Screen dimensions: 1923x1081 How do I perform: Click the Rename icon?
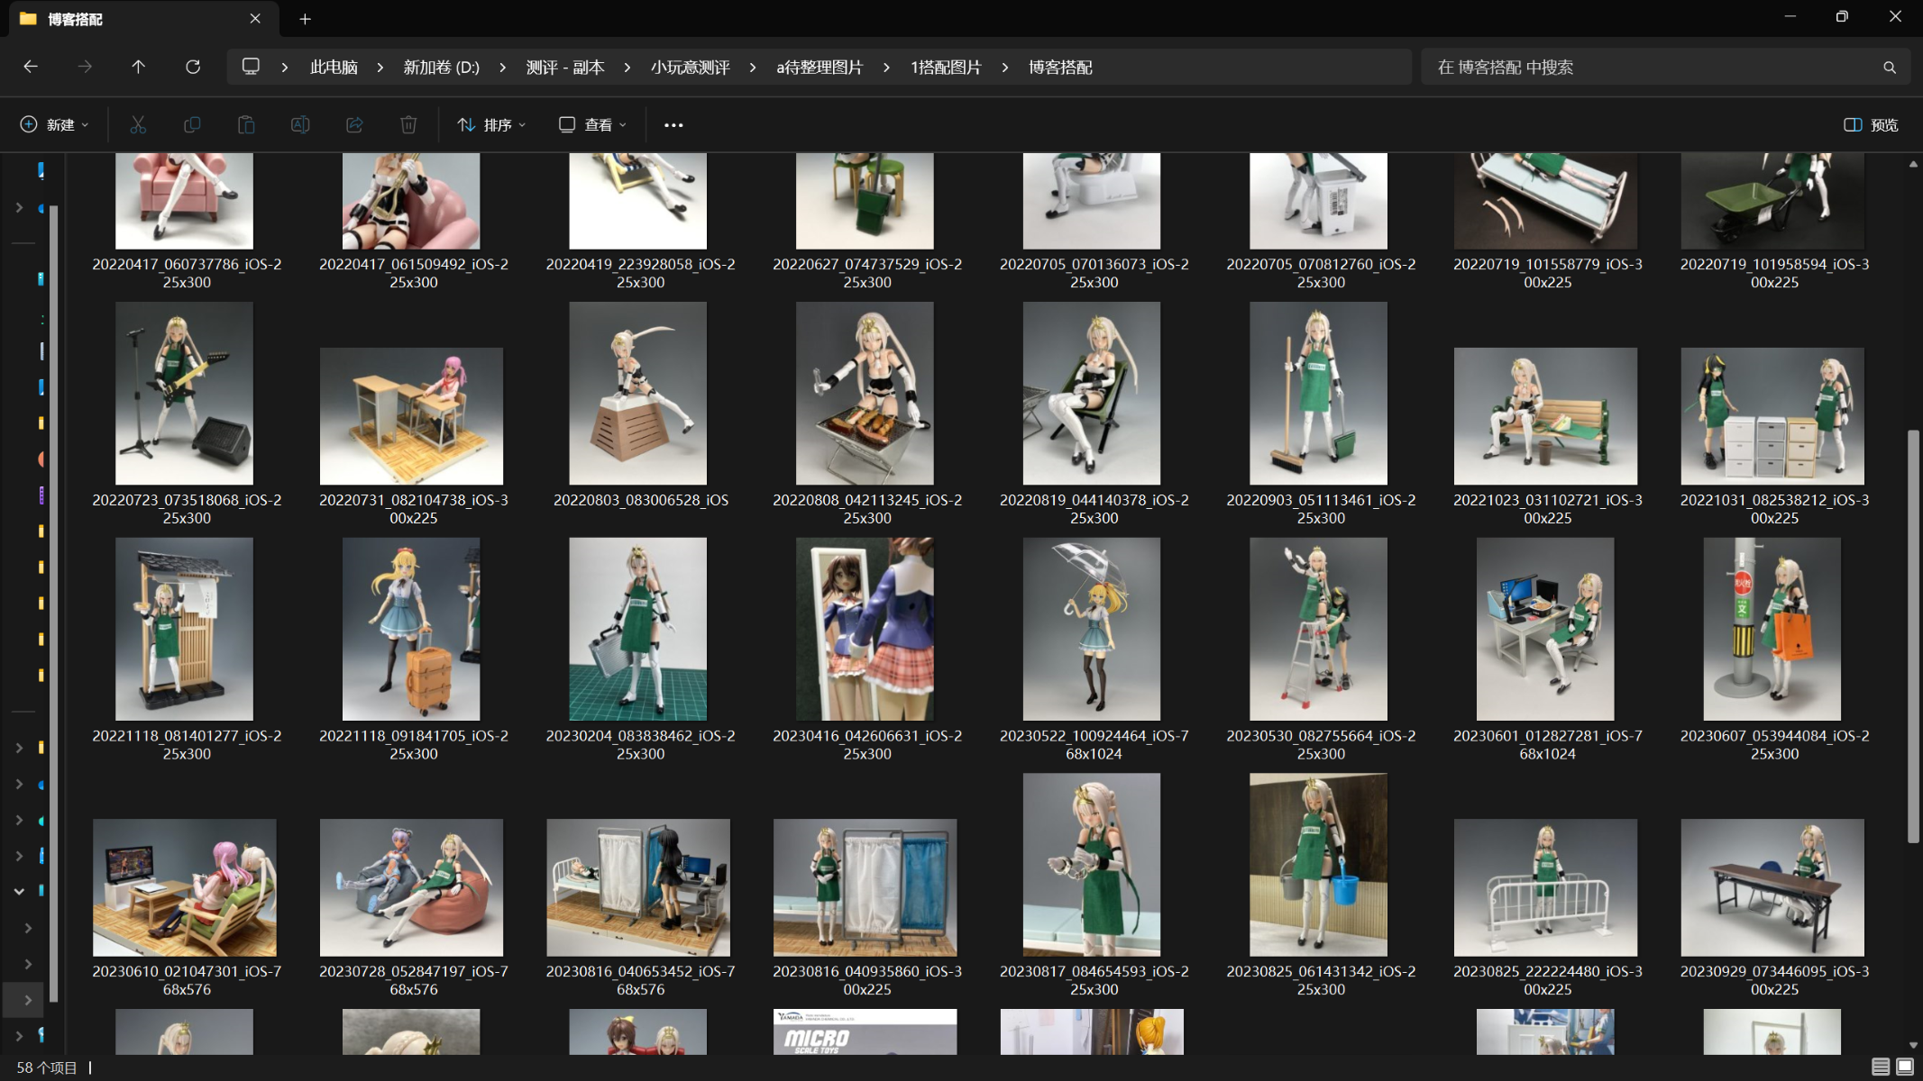(x=300, y=124)
